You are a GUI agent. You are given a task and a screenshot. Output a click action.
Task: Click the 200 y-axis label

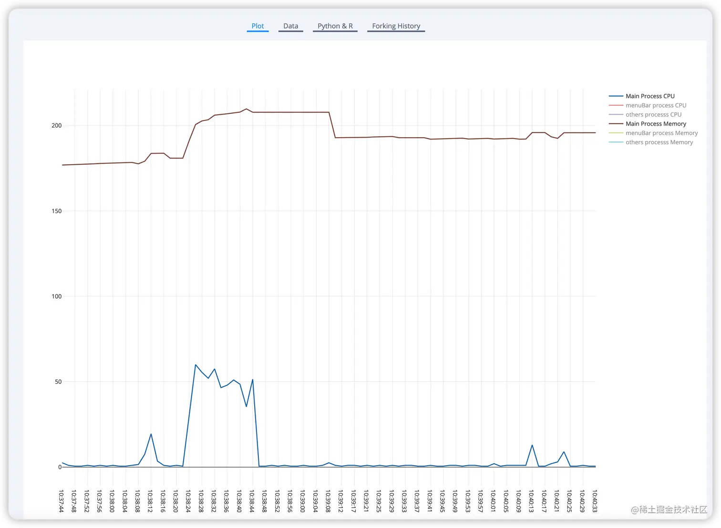pyautogui.click(x=57, y=126)
